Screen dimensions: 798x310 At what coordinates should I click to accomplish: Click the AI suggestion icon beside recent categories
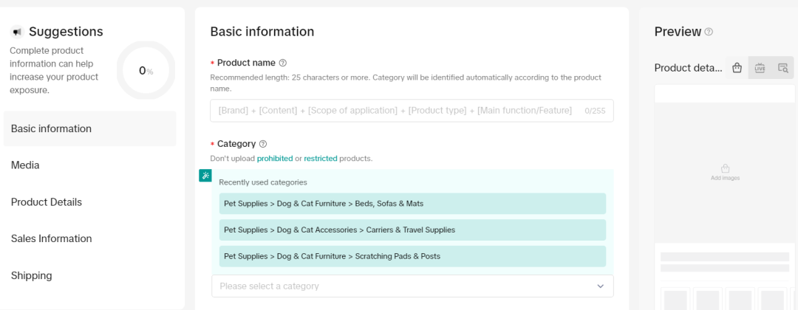(x=205, y=176)
